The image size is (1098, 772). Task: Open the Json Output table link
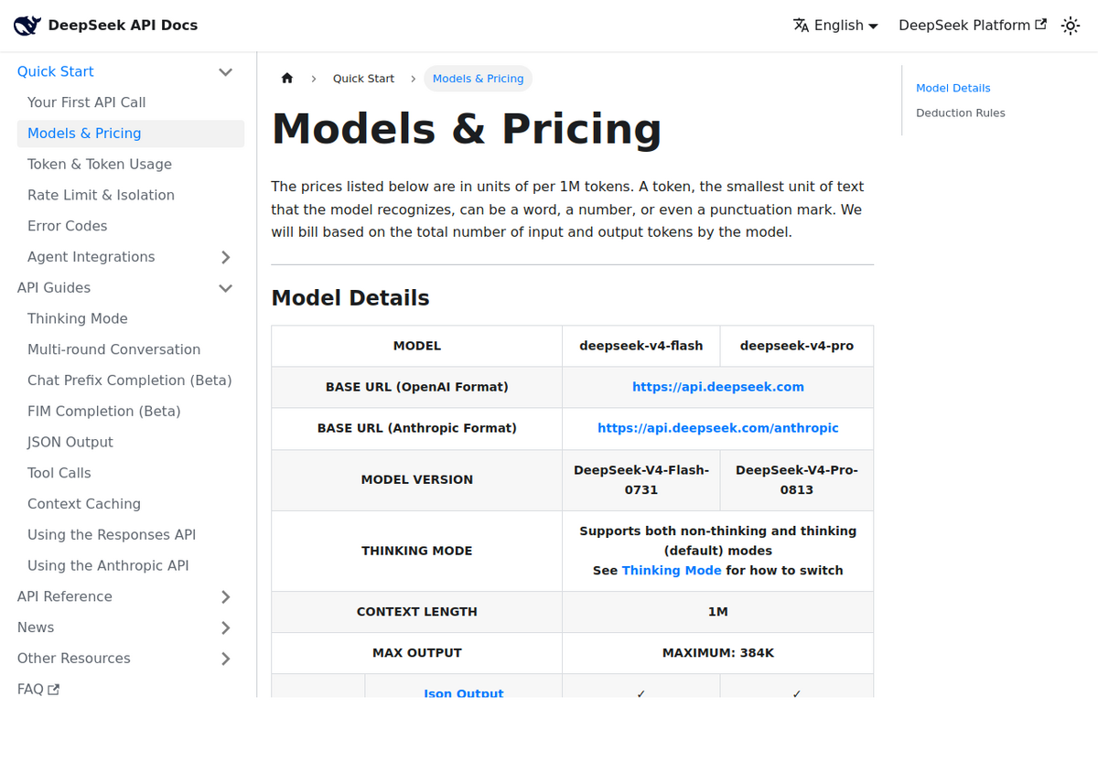464,693
